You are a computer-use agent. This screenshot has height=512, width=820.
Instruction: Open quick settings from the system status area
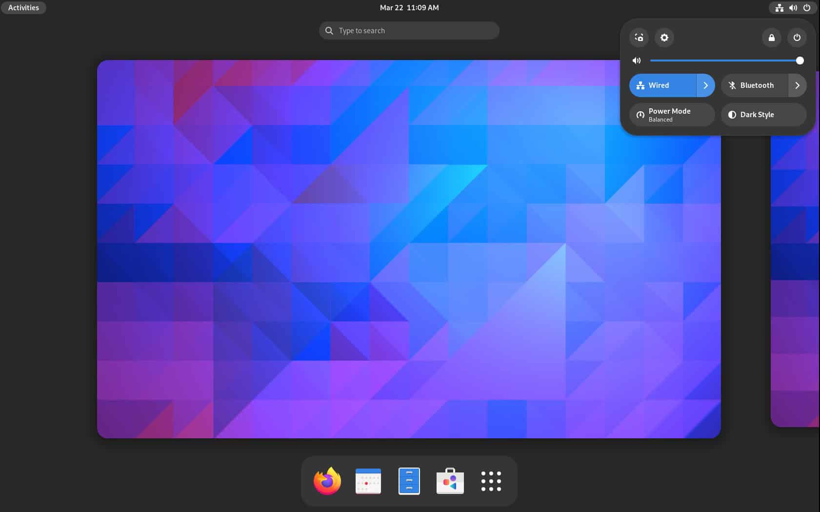tap(792, 7)
